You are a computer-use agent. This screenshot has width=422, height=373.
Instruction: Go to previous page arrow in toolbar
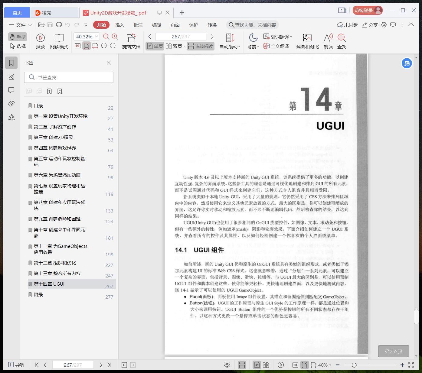(150, 37)
